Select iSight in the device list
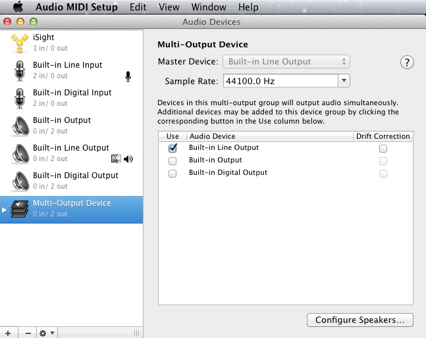This screenshot has height=338, width=426. pos(72,43)
